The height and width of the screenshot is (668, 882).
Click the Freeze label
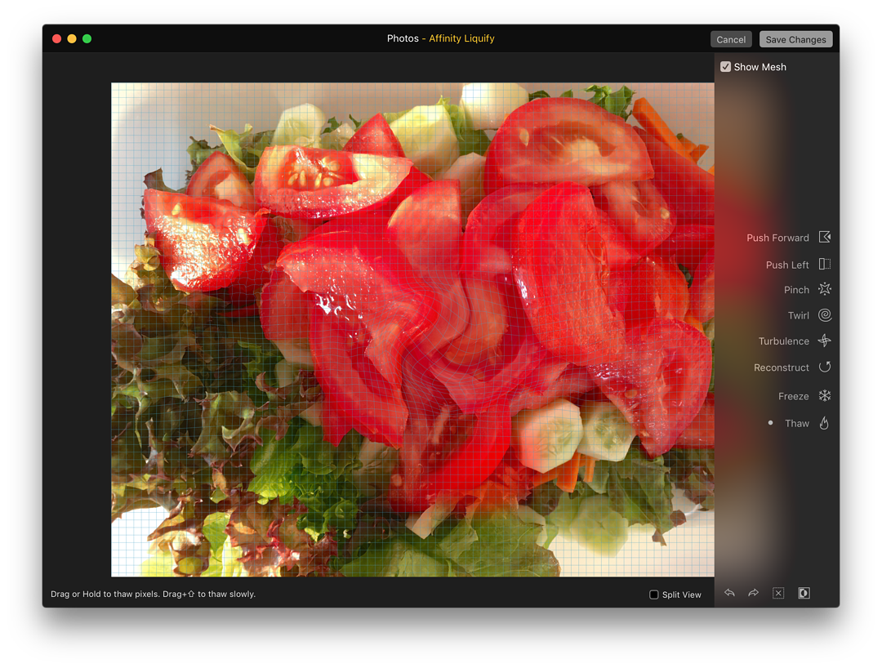(x=793, y=396)
